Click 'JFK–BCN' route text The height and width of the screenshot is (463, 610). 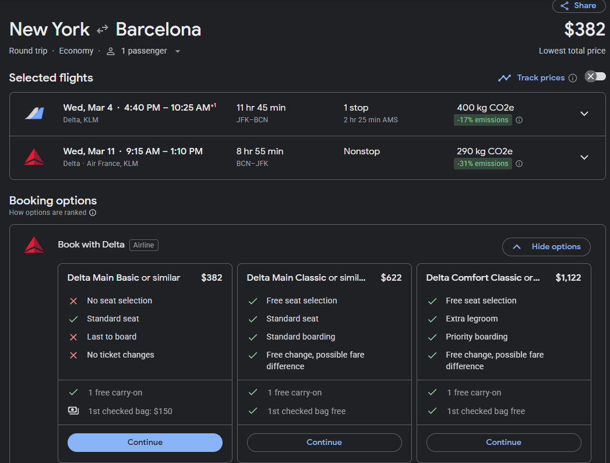252,120
